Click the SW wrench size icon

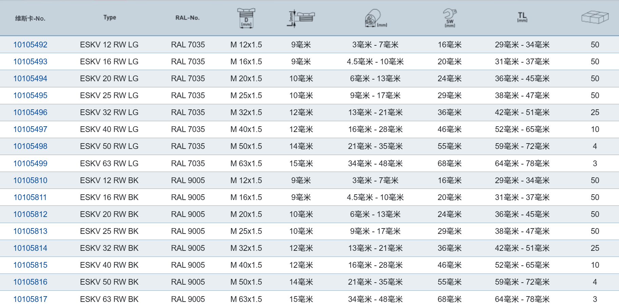point(450,18)
